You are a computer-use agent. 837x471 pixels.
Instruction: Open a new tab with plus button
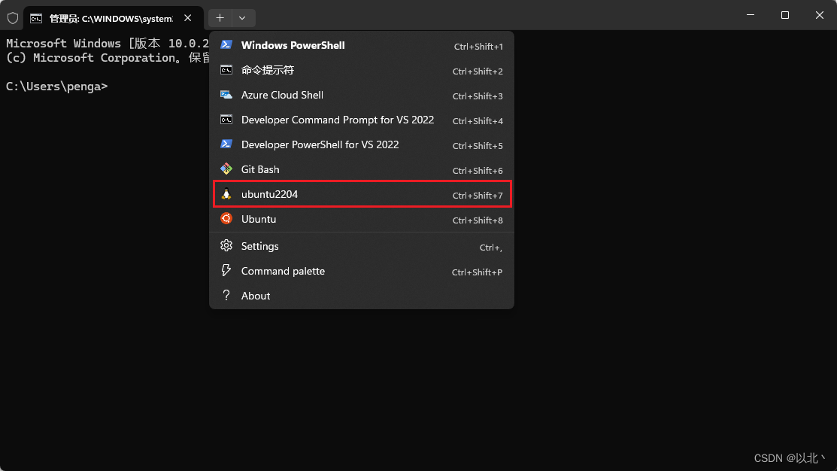220,18
